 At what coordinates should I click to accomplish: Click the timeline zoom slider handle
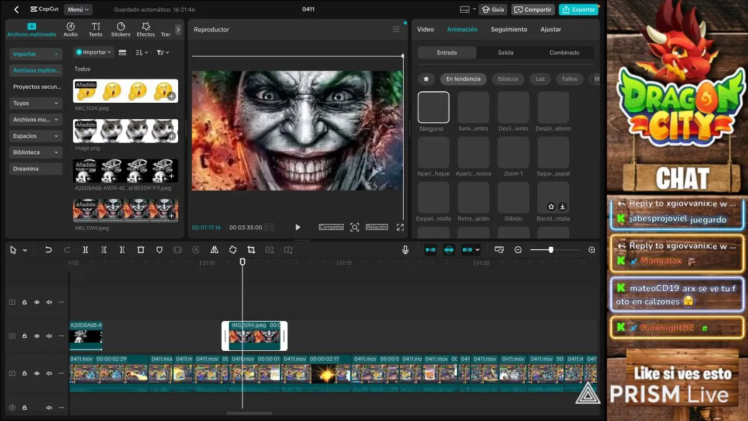click(550, 250)
